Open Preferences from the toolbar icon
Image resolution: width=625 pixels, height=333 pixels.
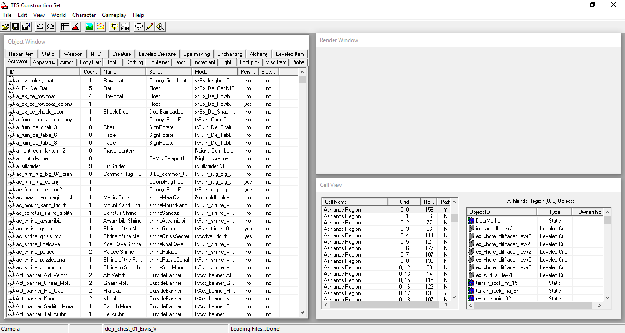coord(26,27)
